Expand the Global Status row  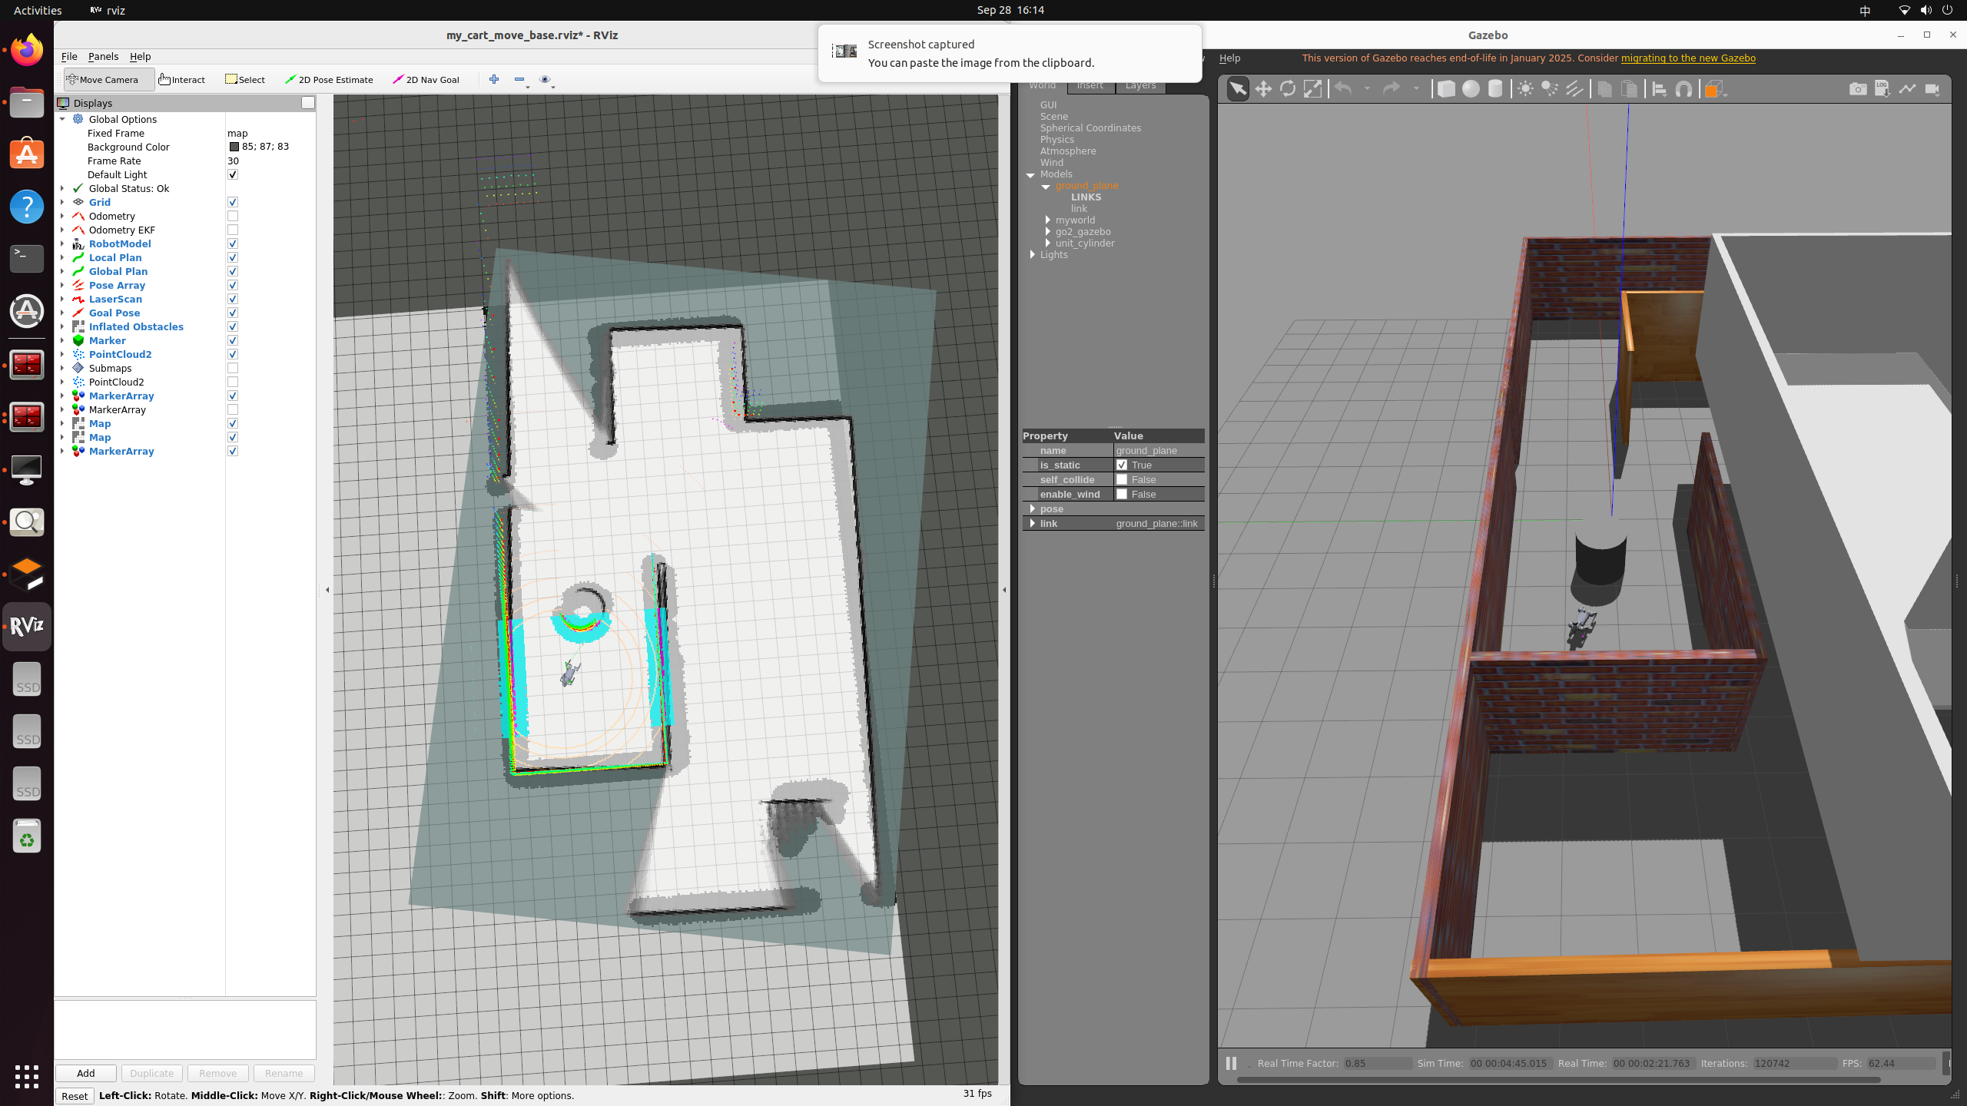coord(63,188)
